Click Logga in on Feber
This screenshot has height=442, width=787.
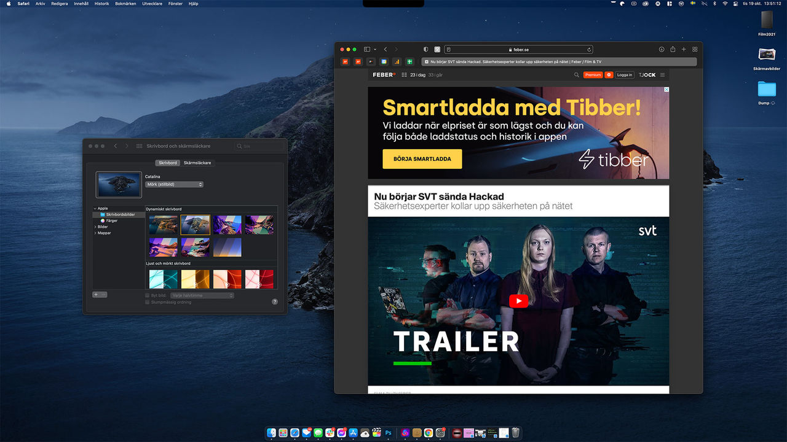point(624,75)
